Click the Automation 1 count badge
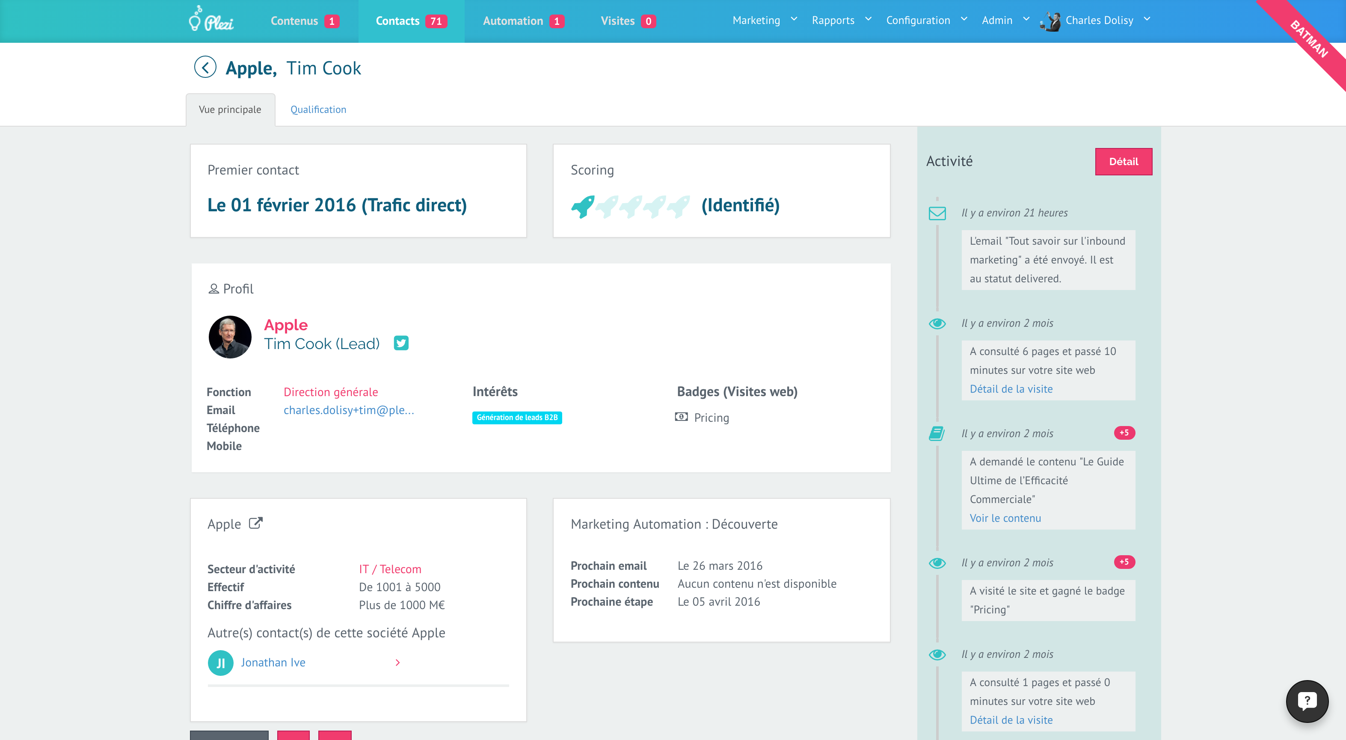The width and height of the screenshot is (1346, 740). pos(557,21)
